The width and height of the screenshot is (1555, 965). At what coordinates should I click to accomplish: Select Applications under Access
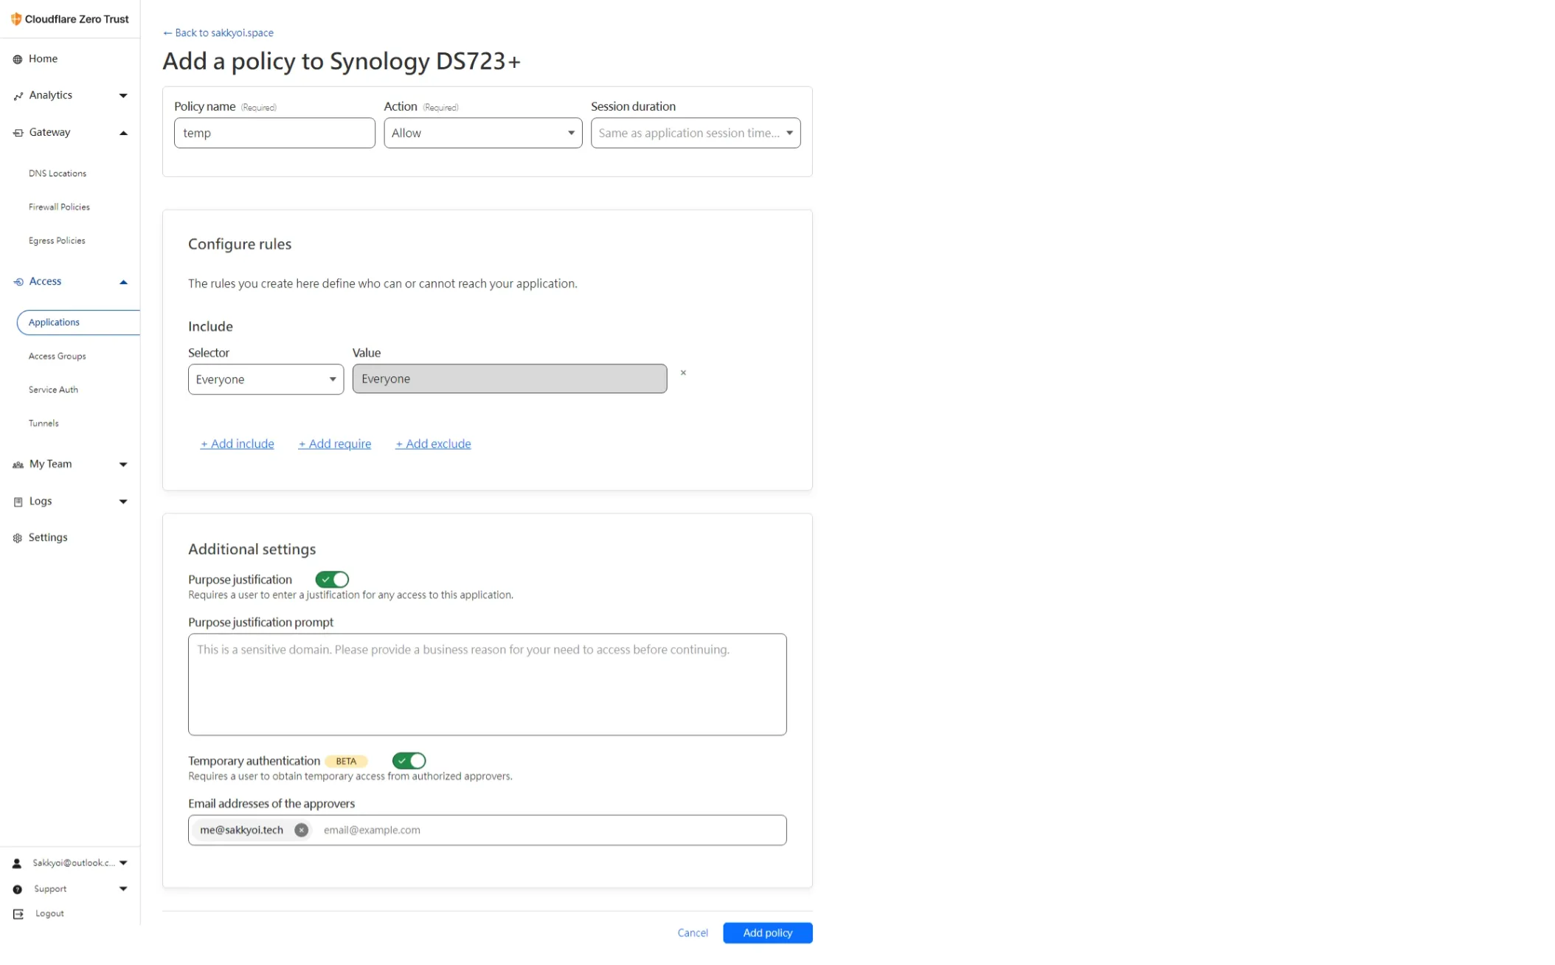[x=78, y=322]
